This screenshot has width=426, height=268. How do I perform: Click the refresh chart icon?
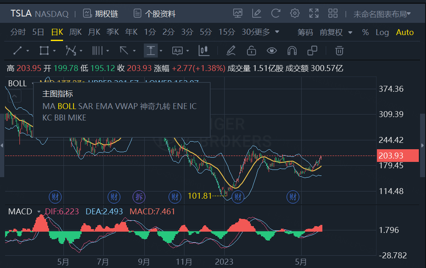[x=276, y=14]
